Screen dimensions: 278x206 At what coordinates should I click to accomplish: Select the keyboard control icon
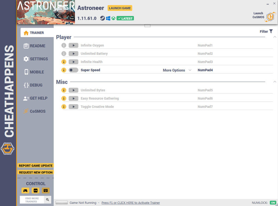pyautogui.click(x=45, y=190)
